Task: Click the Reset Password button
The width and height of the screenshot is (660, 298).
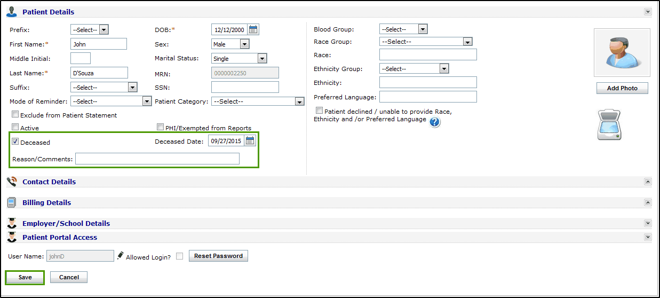Action: (218, 256)
